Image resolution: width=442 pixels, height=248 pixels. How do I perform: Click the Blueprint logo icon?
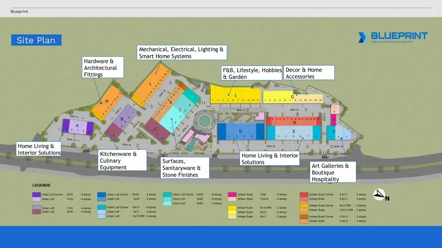click(x=363, y=37)
